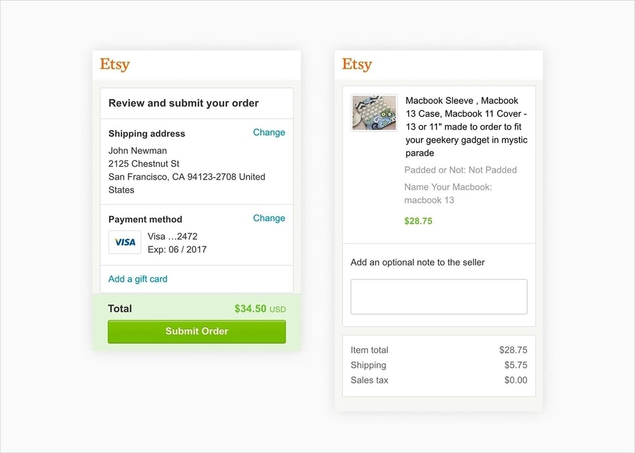Change the shipping address
635x453 pixels.
point(269,133)
